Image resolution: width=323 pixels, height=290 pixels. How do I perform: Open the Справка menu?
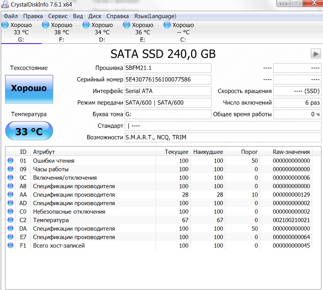(117, 16)
